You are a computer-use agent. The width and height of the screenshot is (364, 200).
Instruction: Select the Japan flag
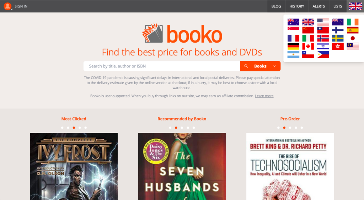[353, 38]
